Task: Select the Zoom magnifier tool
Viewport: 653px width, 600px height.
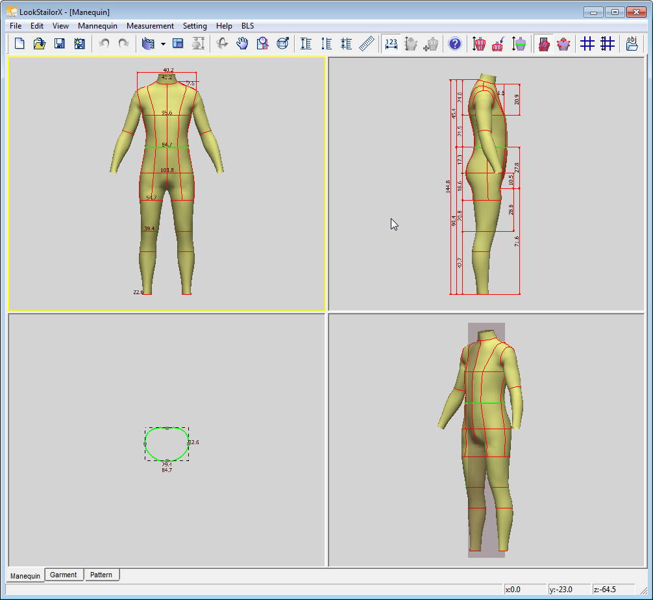Action: [x=262, y=44]
